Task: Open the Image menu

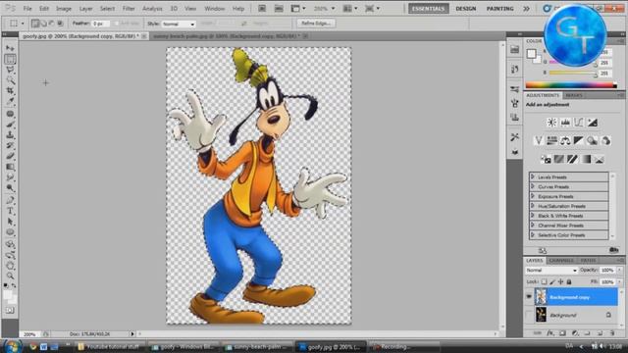Action: [63, 9]
